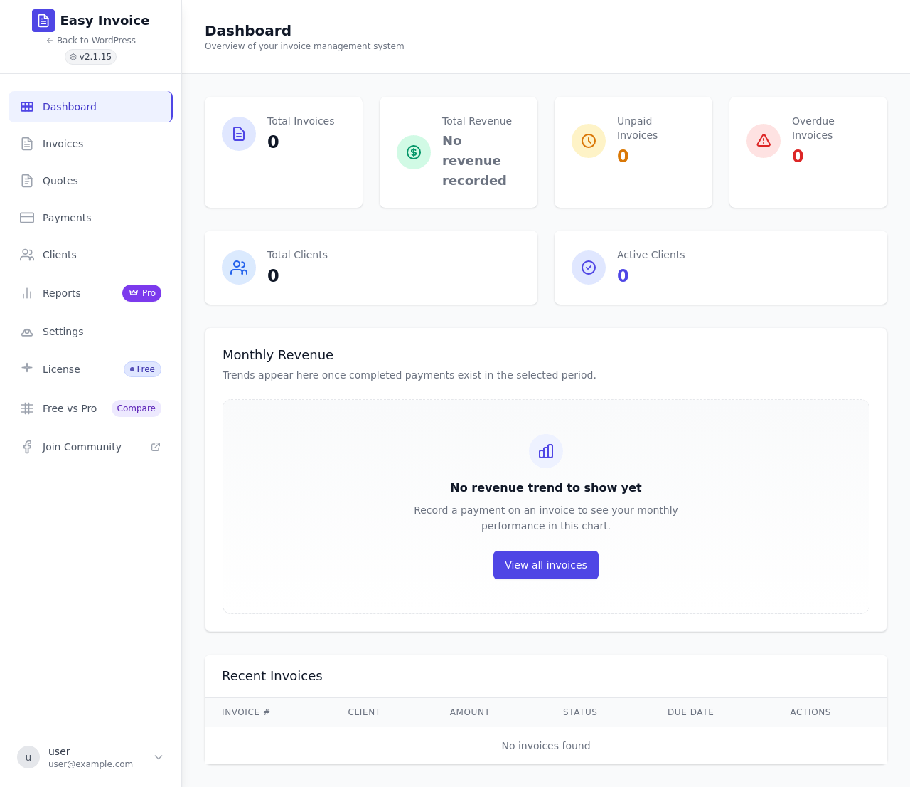Click the Clients people icon in sidebar

27,255
